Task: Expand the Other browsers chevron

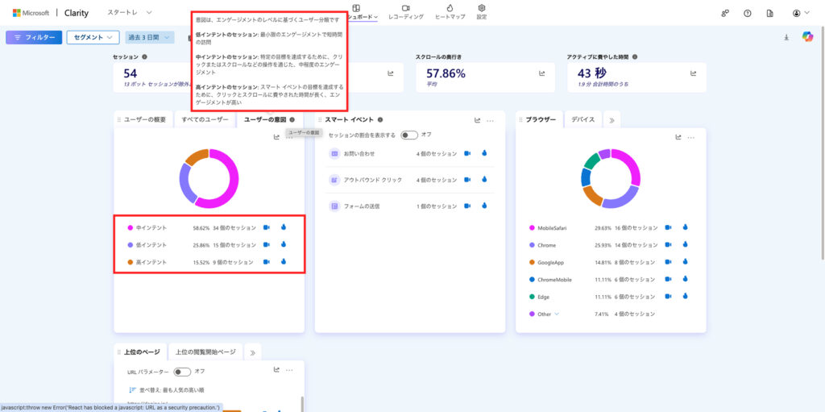Action: pyautogui.click(x=556, y=314)
